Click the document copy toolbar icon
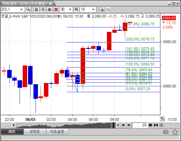The image size is (181, 141). 101,10
